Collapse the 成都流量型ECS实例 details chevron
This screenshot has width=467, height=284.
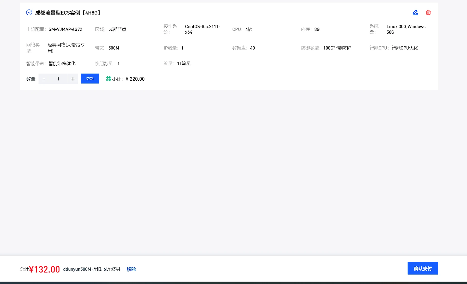pyautogui.click(x=29, y=13)
